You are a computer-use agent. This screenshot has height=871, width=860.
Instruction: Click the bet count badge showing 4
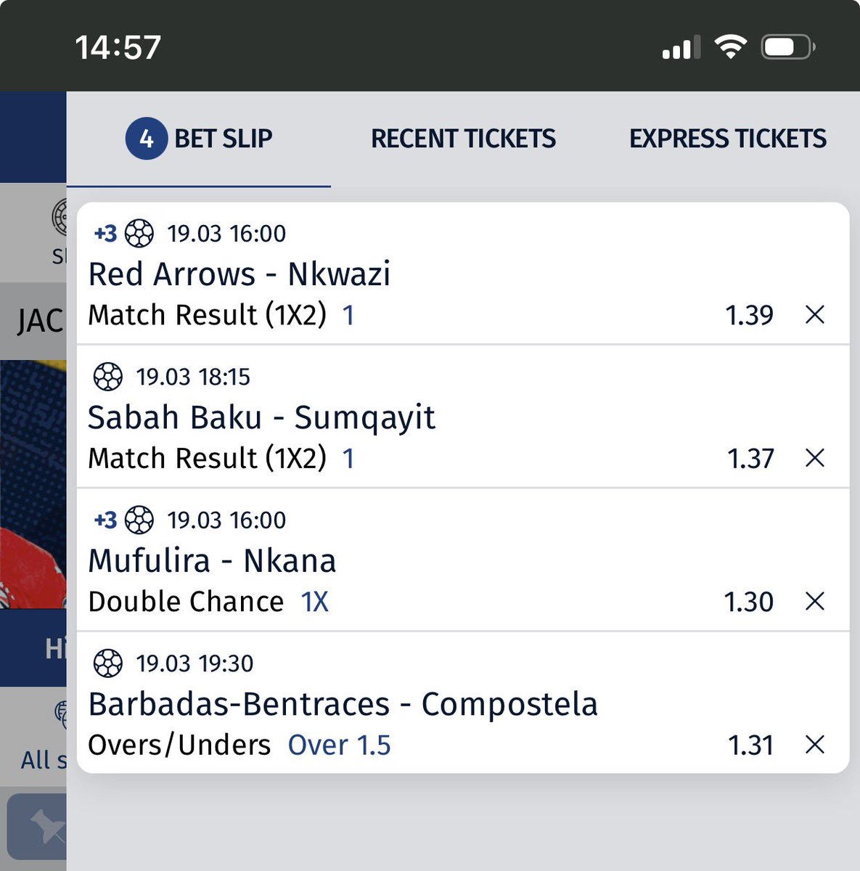point(147,139)
